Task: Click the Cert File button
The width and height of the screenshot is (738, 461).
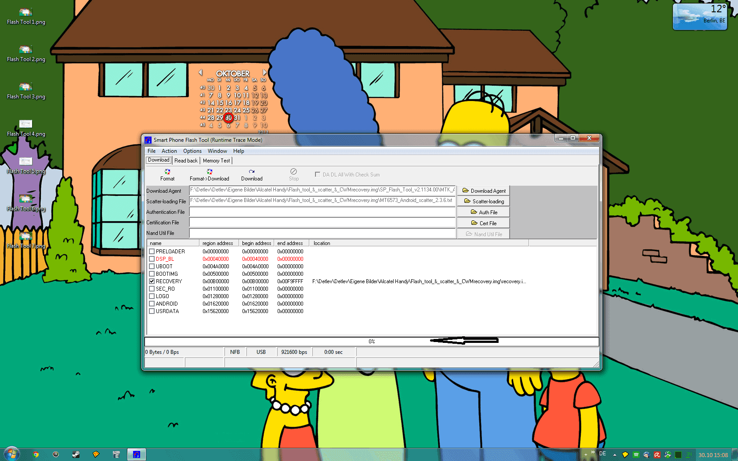Action: coord(483,223)
